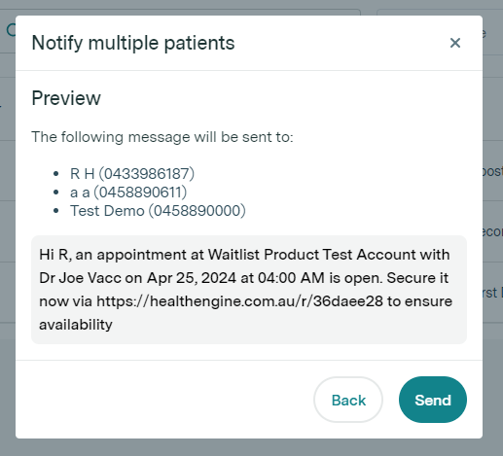Close the Notify multiple patients dialog
Viewport: 503px width, 456px height.
pos(455,43)
